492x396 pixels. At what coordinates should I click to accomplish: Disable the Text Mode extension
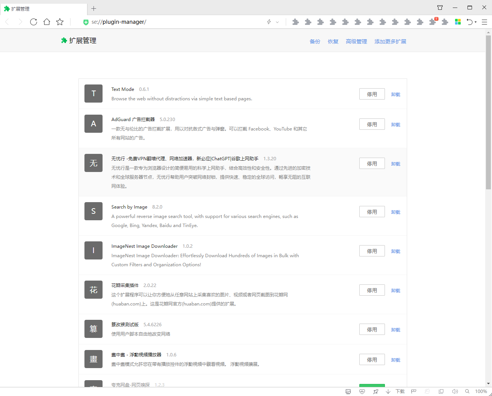[x=372, y=94]
